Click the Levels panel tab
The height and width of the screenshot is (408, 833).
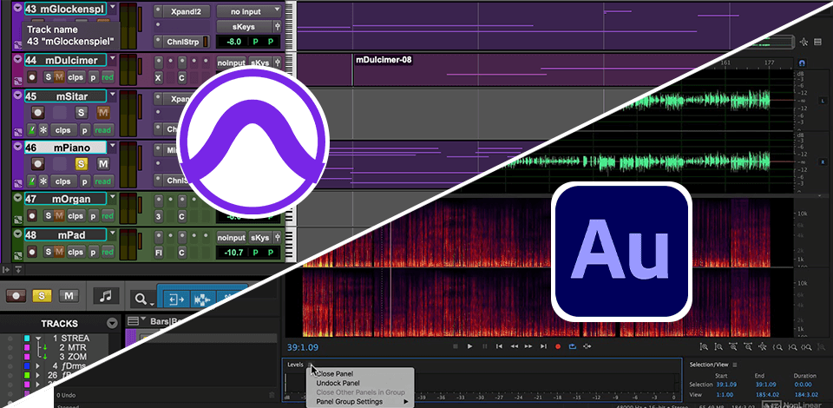295,365
